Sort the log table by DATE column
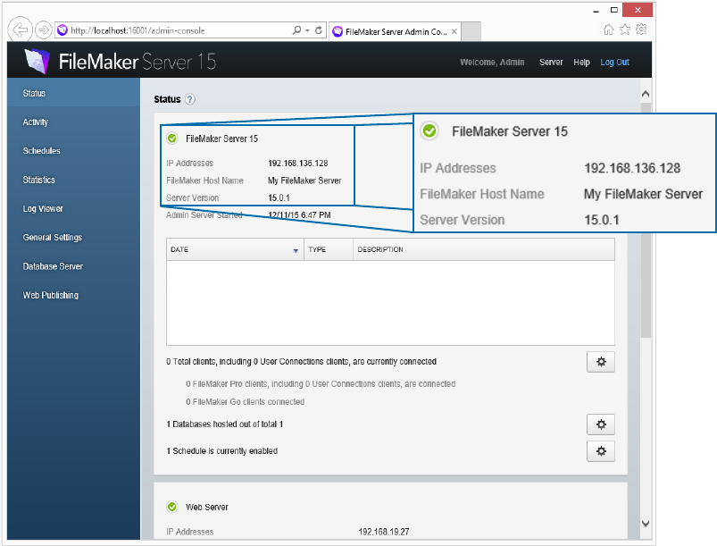Screen dimensions: 717x546 pyautogui.click(x=235, y=249)
